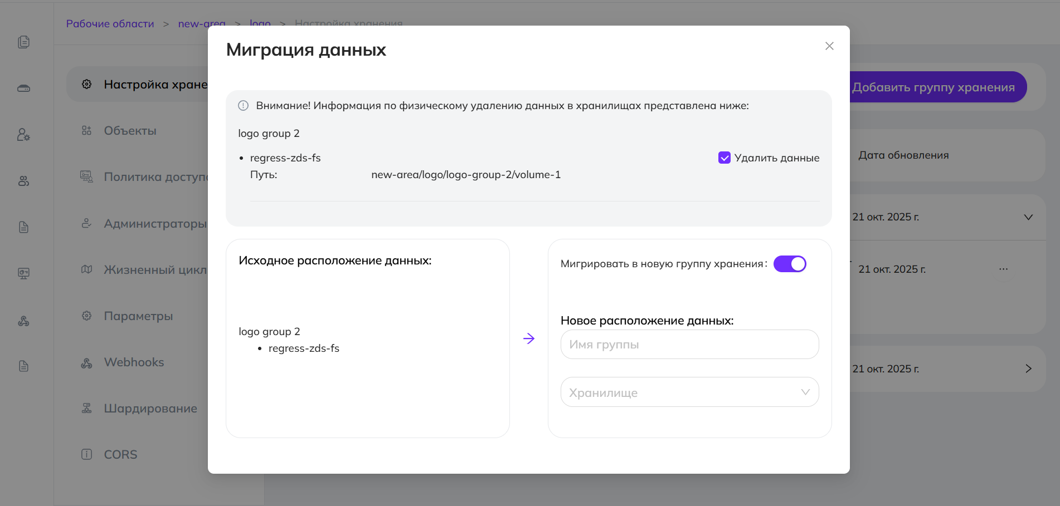
Task: Open the 'Webhooks' menu item
Action: click(x=134, y=362)
